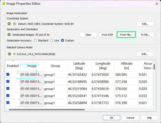Select Standard geolocation accuracy
This screenshot has height=123, width=161.
click(x=35, y=40)
